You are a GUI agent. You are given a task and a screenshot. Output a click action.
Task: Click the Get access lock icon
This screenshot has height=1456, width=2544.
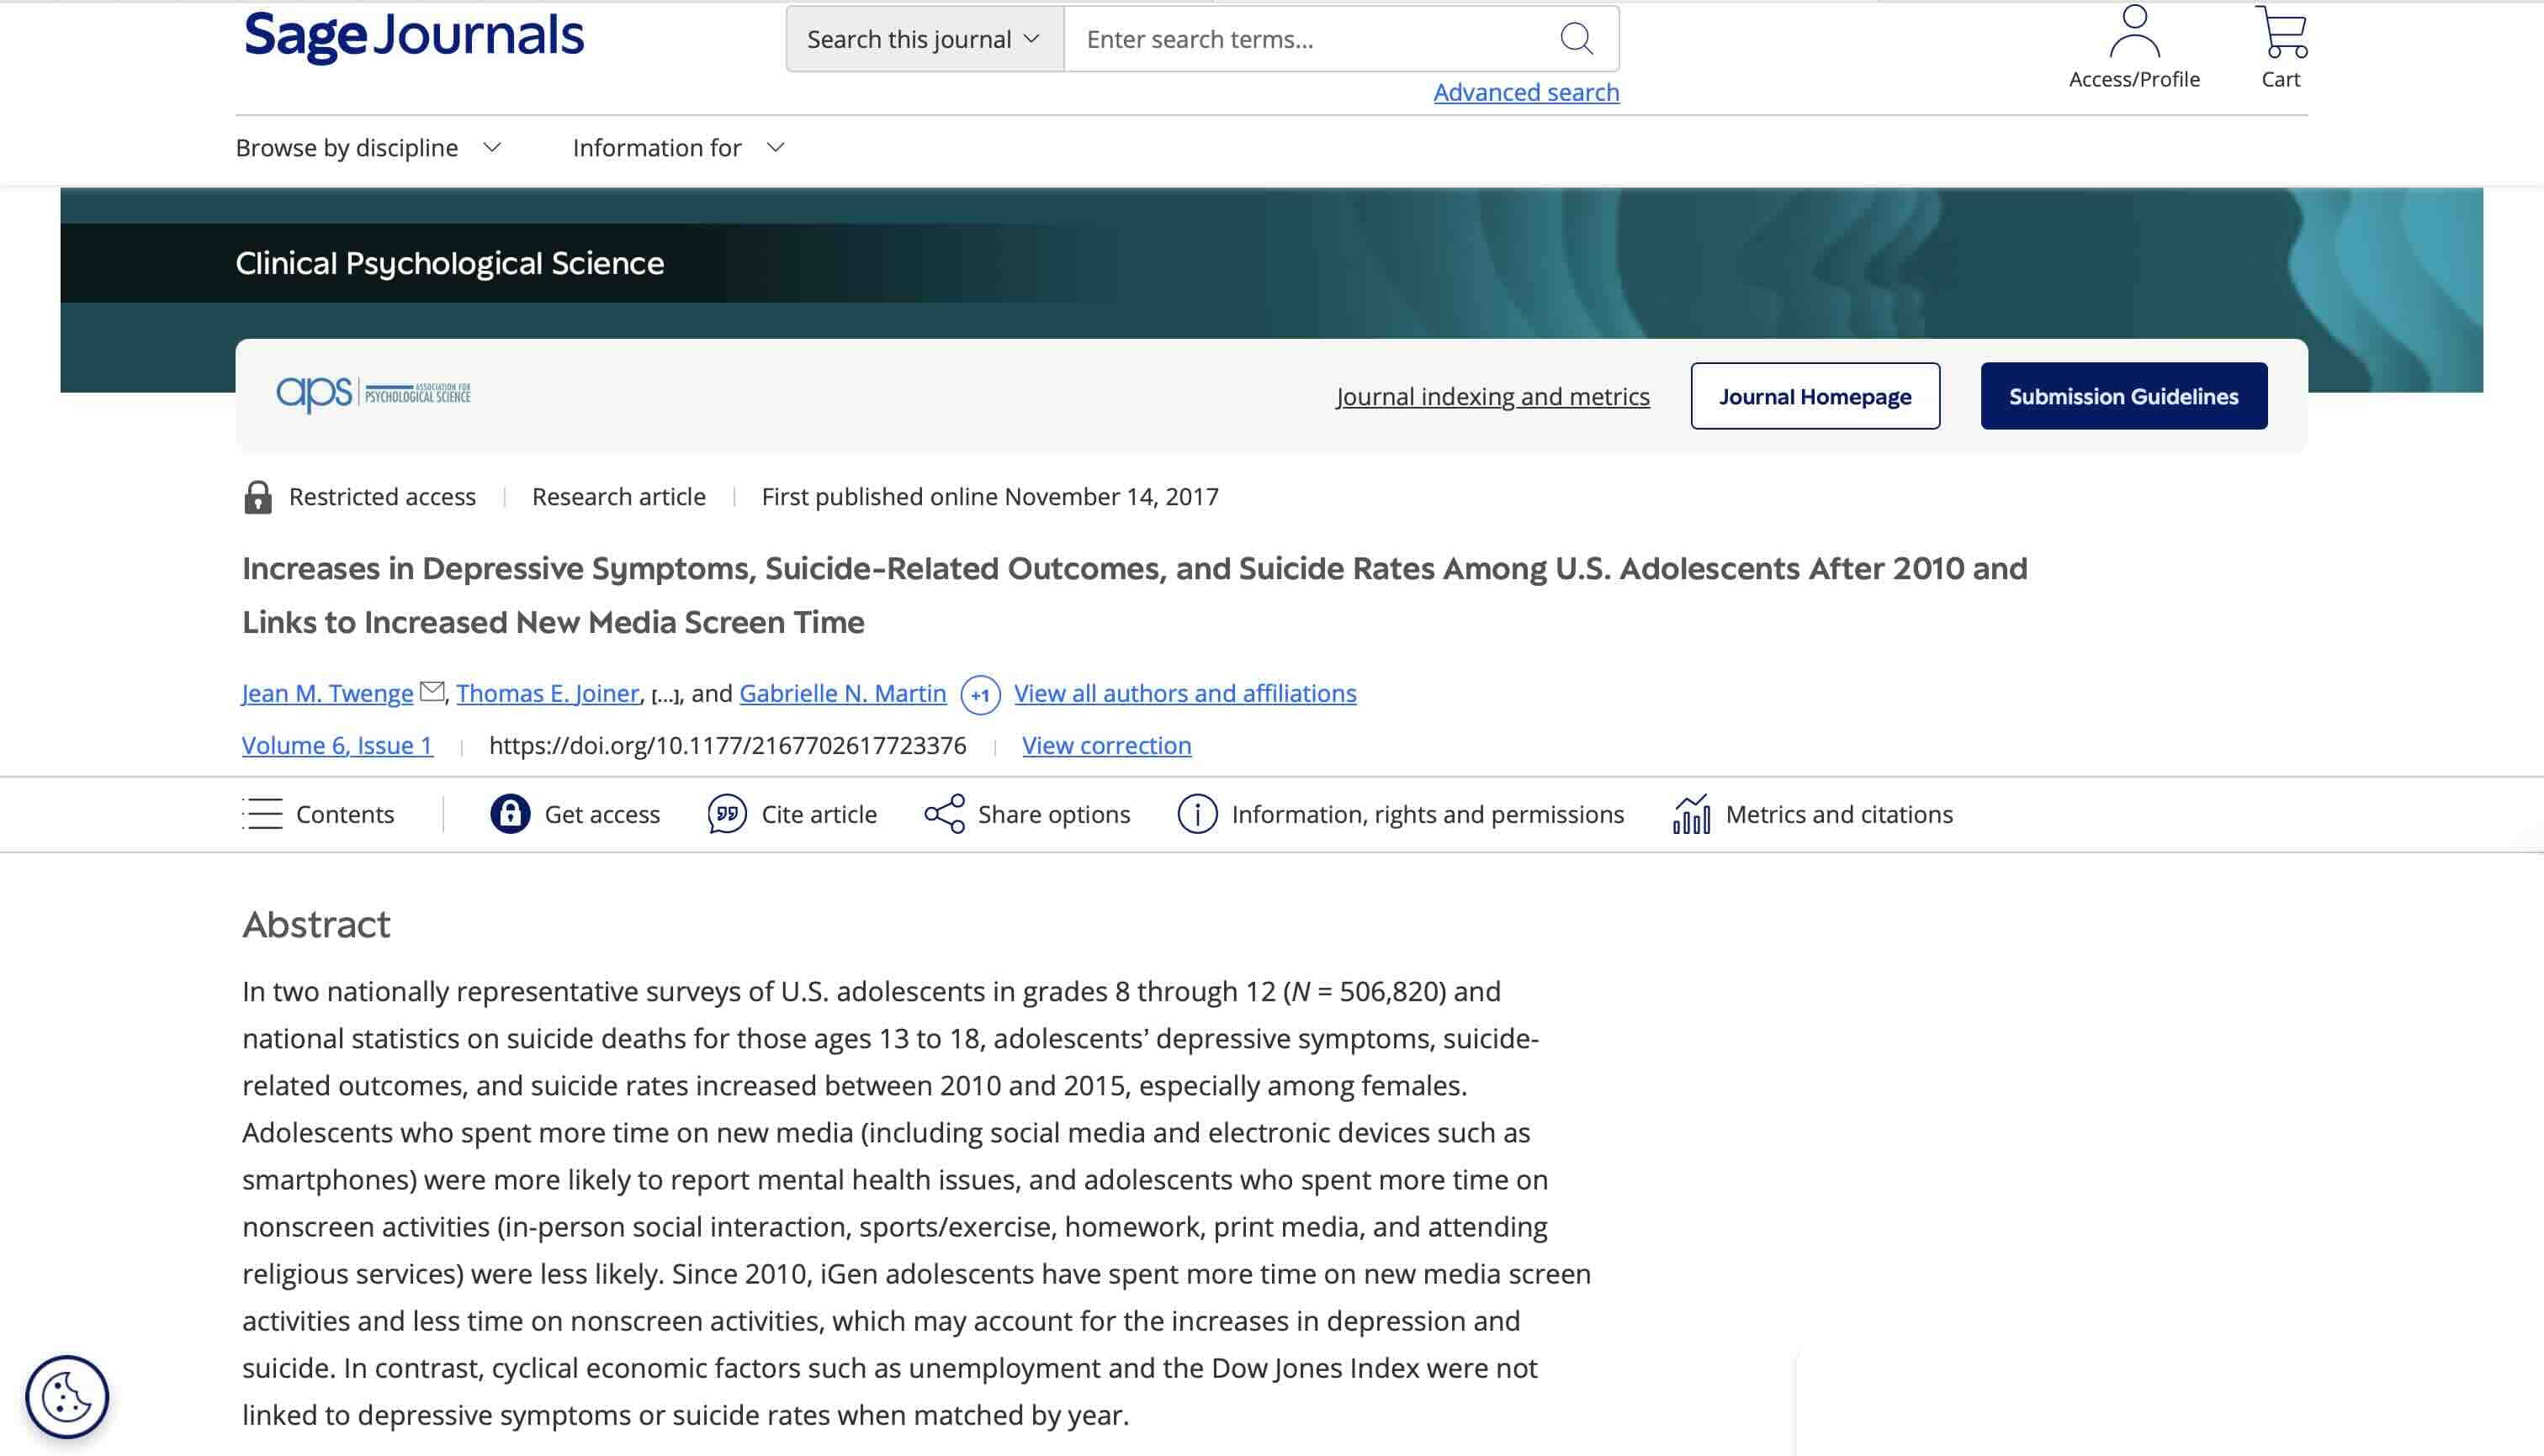(511, 814)
